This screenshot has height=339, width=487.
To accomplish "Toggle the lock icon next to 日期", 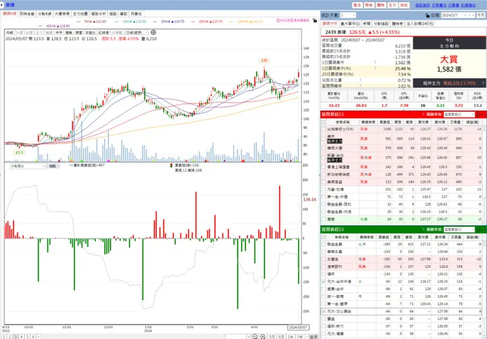I will coord(427,15).
